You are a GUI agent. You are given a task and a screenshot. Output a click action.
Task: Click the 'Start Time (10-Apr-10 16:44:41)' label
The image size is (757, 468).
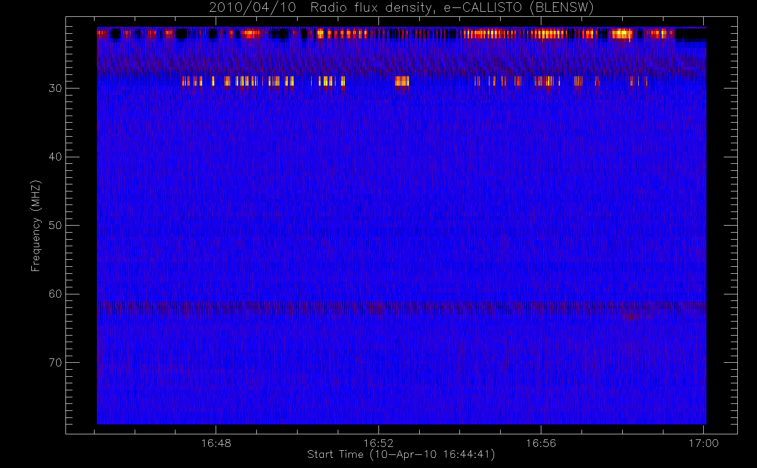click(x=401, y=454)
